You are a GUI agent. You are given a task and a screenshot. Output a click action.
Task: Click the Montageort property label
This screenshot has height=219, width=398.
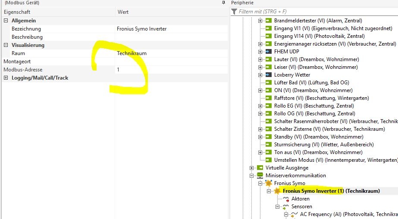tap(17, 62)
